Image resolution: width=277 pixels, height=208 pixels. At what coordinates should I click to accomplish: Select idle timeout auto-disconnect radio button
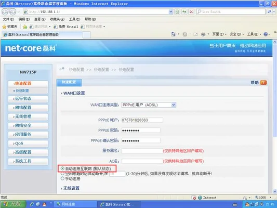[x=62, y=173]
